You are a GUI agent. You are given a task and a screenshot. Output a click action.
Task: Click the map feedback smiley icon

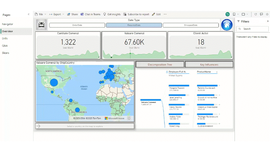coord(129,118)
